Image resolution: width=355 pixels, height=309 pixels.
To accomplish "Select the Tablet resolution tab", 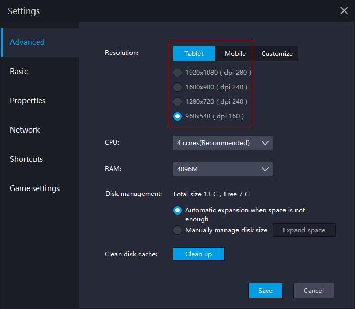I will (194, 54).
